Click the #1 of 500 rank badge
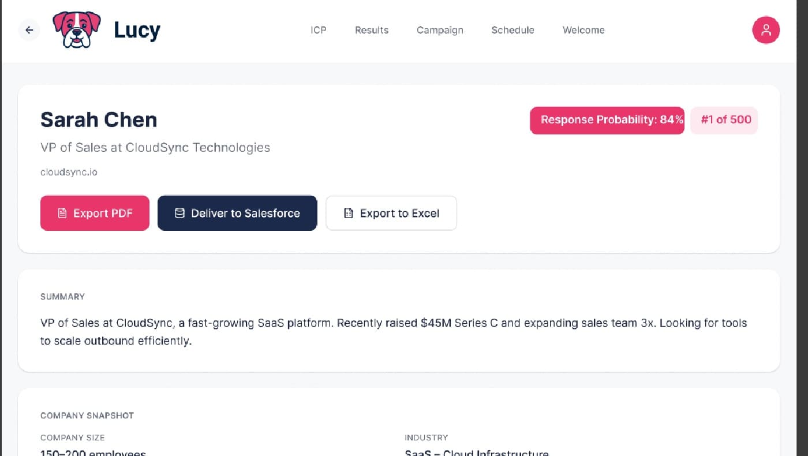This screenshot has height=456, width=808. 724,120
